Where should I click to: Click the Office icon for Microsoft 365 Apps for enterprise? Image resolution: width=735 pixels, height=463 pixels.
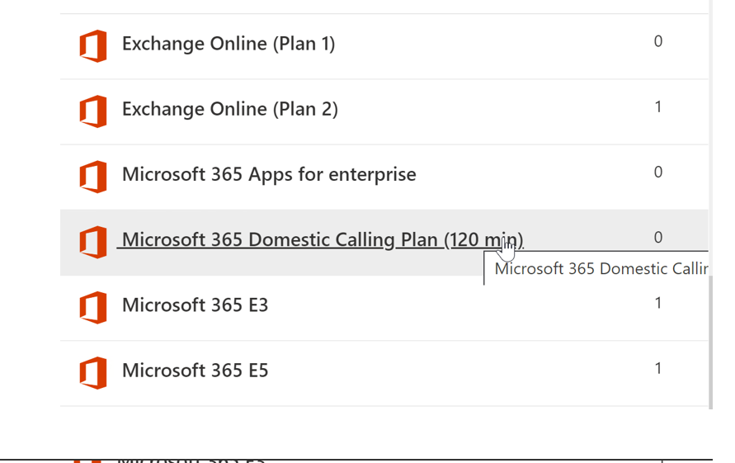click(93, 176)
